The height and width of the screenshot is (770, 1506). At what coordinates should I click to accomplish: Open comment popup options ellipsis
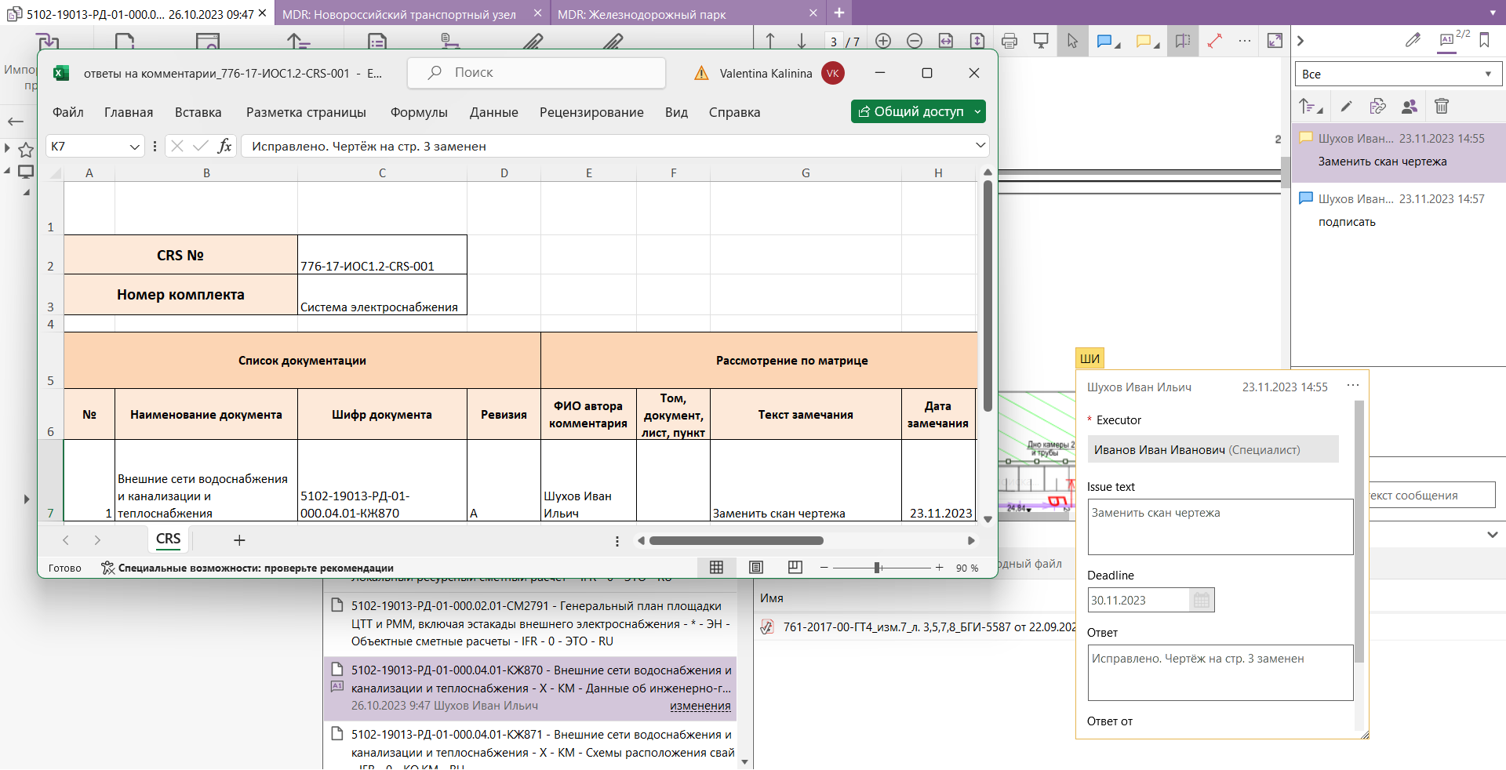[1353, 385]
